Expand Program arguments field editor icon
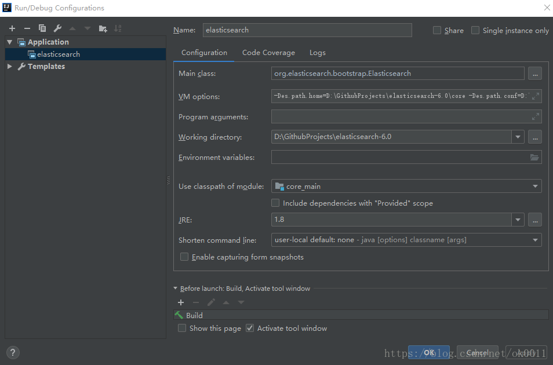The image size is (553, 365). point(536,116)
